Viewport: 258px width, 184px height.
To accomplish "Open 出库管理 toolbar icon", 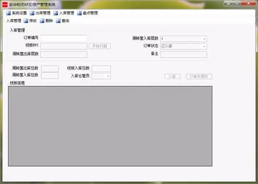I will 32,13.
